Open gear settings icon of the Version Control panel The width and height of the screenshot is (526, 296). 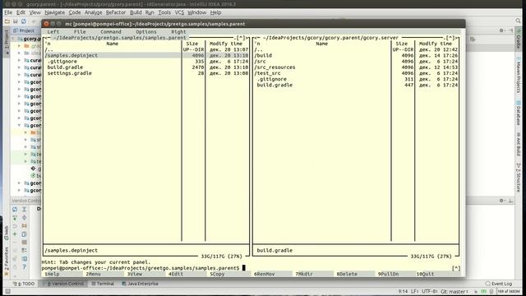tap(501, 201)
